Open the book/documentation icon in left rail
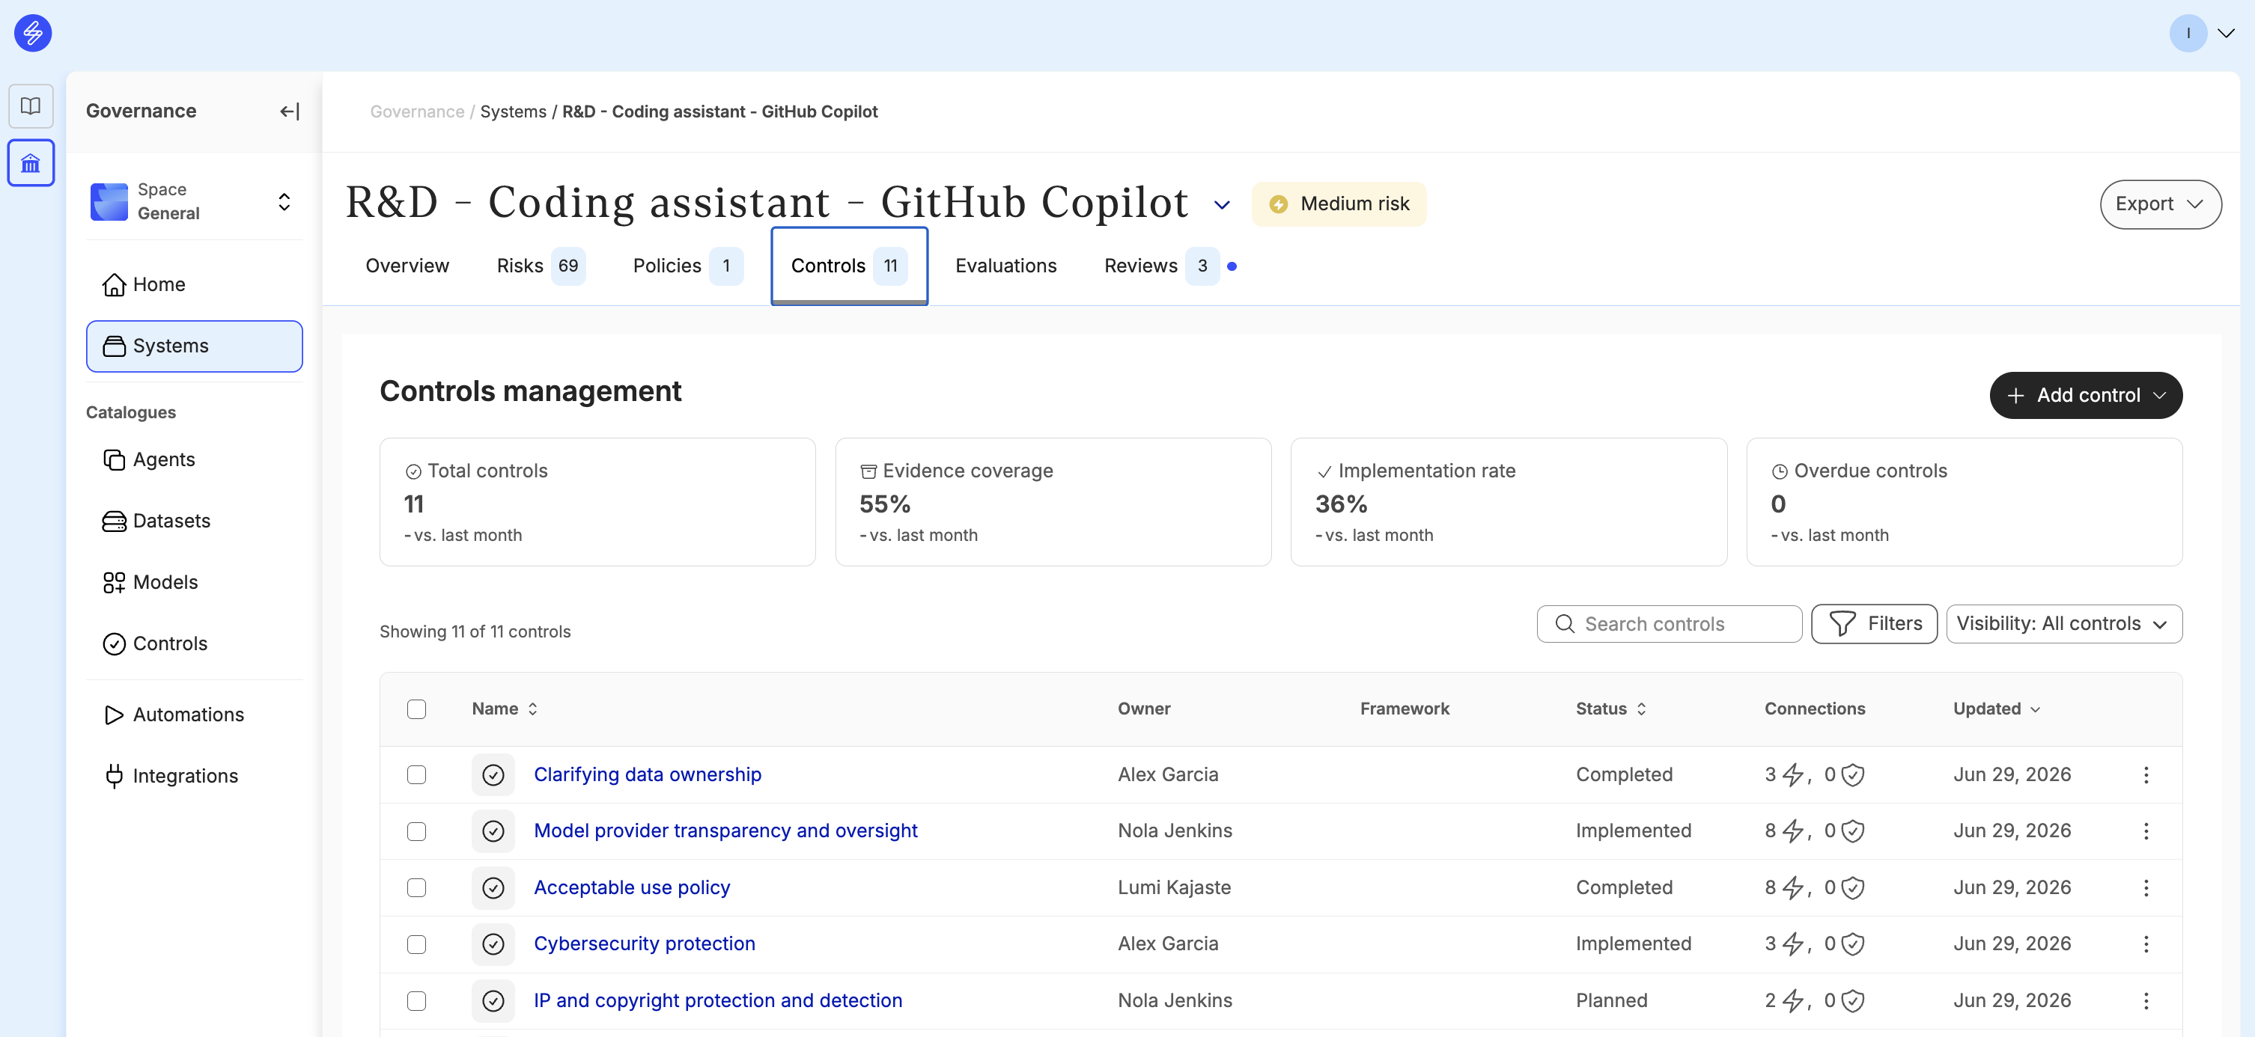The height and width of the screenshot is (1037, 2255). (31, 106)
